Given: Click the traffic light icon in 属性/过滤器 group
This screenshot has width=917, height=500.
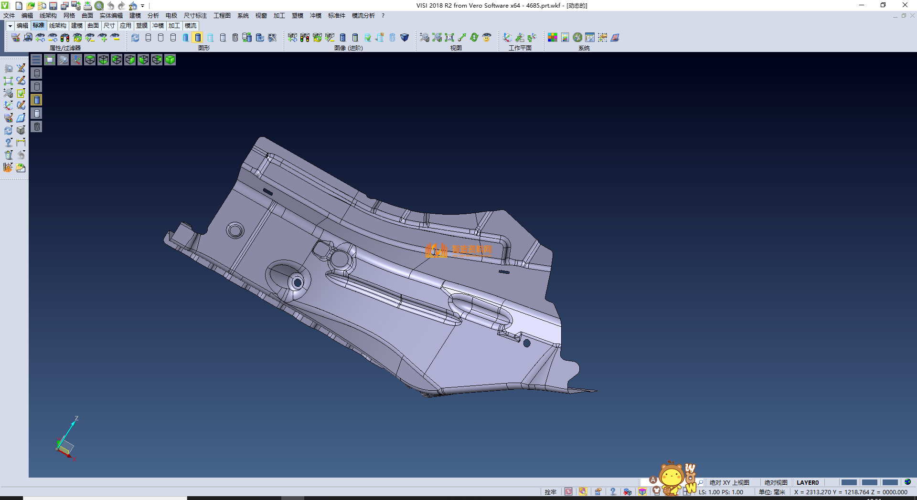Looking at the screenshot, I should 65,37.
